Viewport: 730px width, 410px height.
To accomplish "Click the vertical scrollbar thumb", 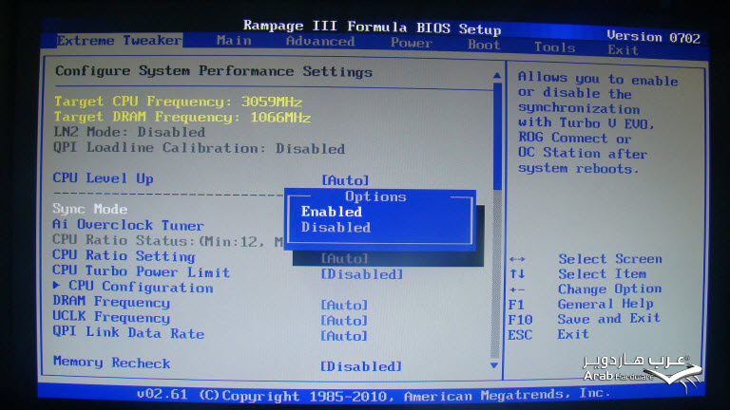I will pyautogui.click(x=497, y=137).
